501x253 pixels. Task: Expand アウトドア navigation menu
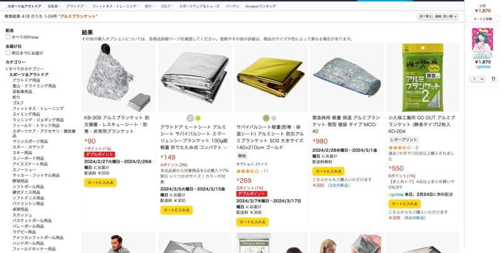(75, 6)
